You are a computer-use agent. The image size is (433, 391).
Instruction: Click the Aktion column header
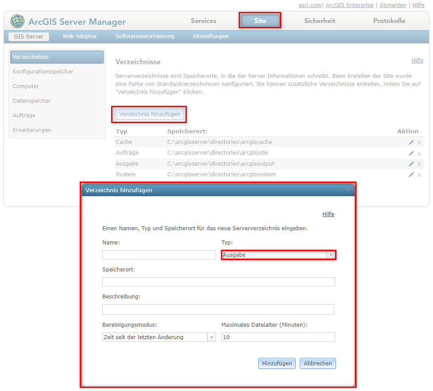(408, 131)
